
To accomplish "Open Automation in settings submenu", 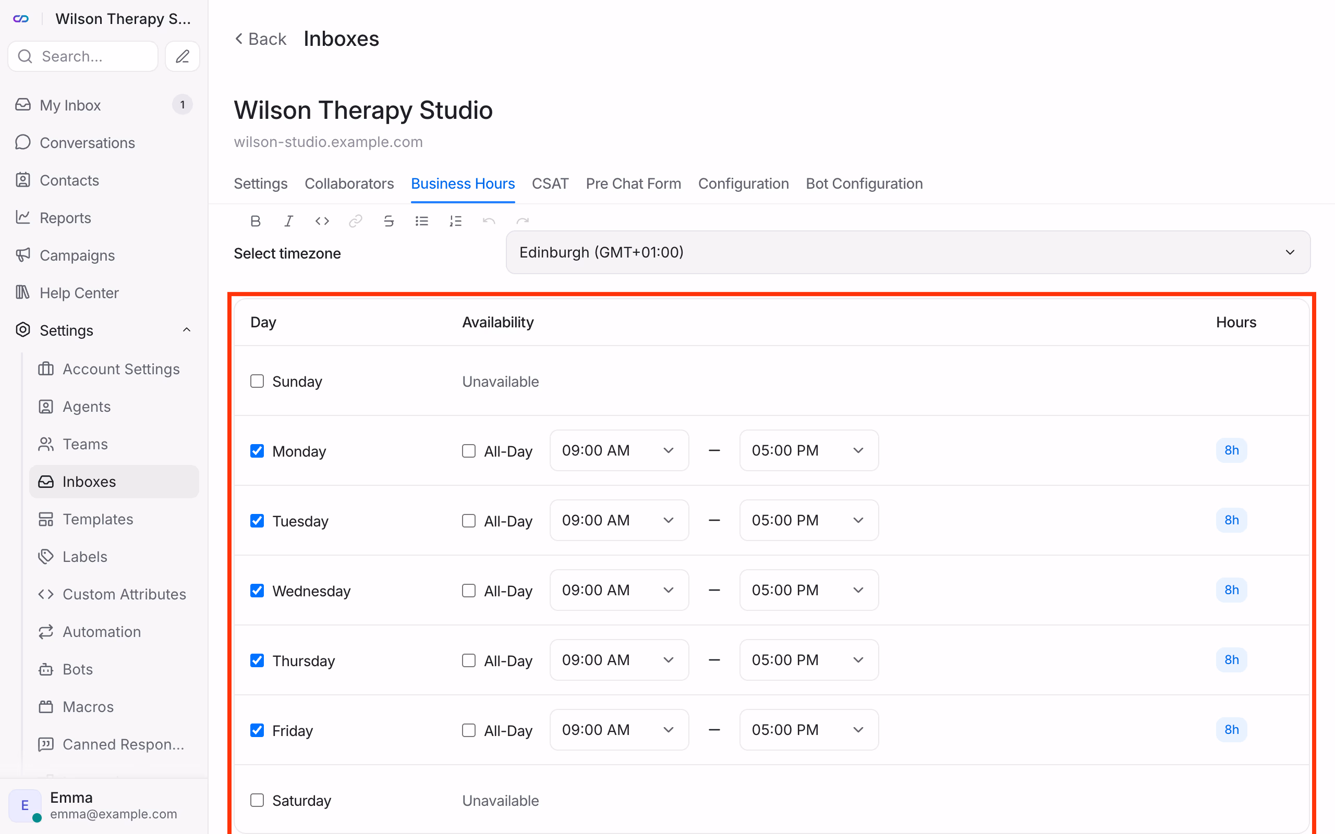I will coord(114,631).
